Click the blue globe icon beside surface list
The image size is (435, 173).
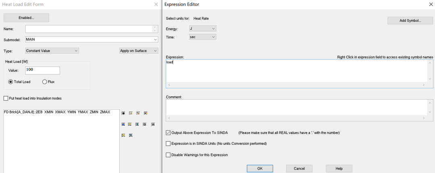click(x=123, y=125)
